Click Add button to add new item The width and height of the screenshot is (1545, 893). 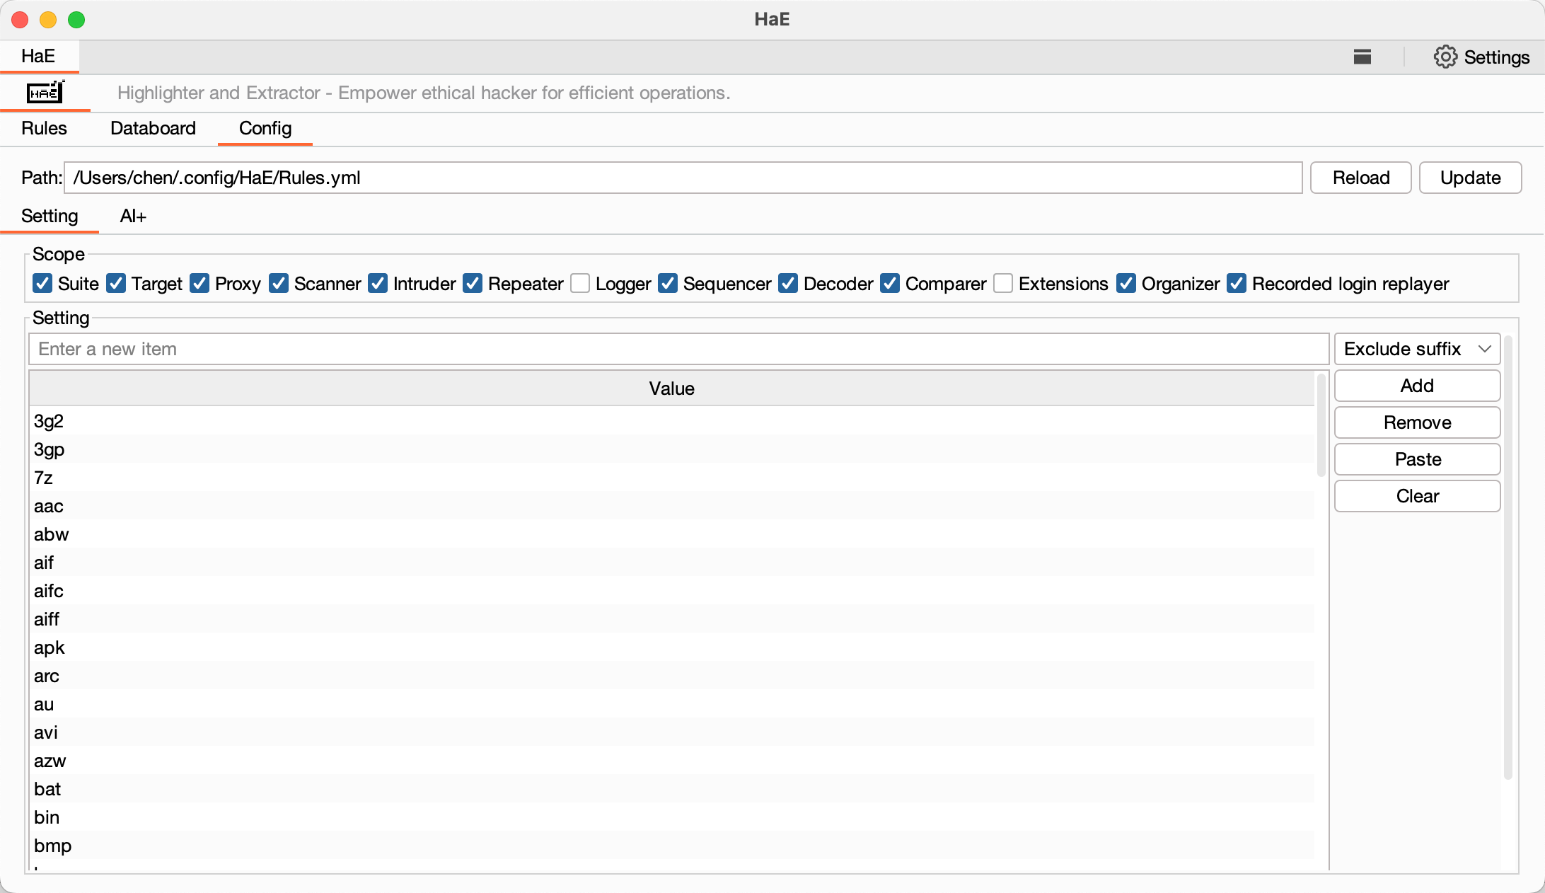click(x=1418, y=385)
